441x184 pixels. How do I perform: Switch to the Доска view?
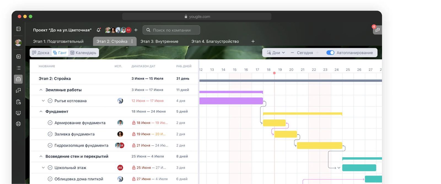tap(41, 53)
